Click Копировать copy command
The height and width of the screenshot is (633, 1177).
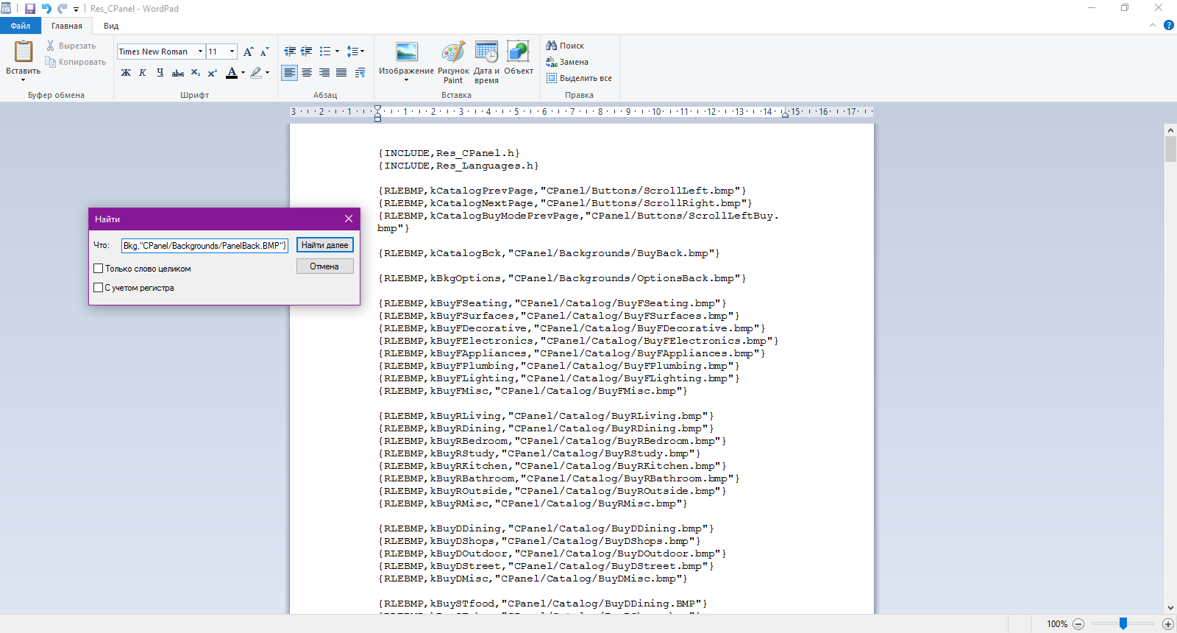click(76, 62)
